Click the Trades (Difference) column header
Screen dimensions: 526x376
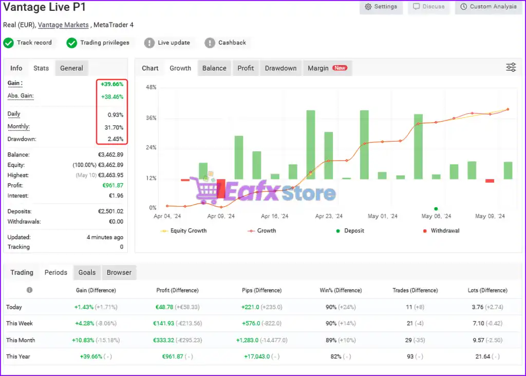pos(415,290)
